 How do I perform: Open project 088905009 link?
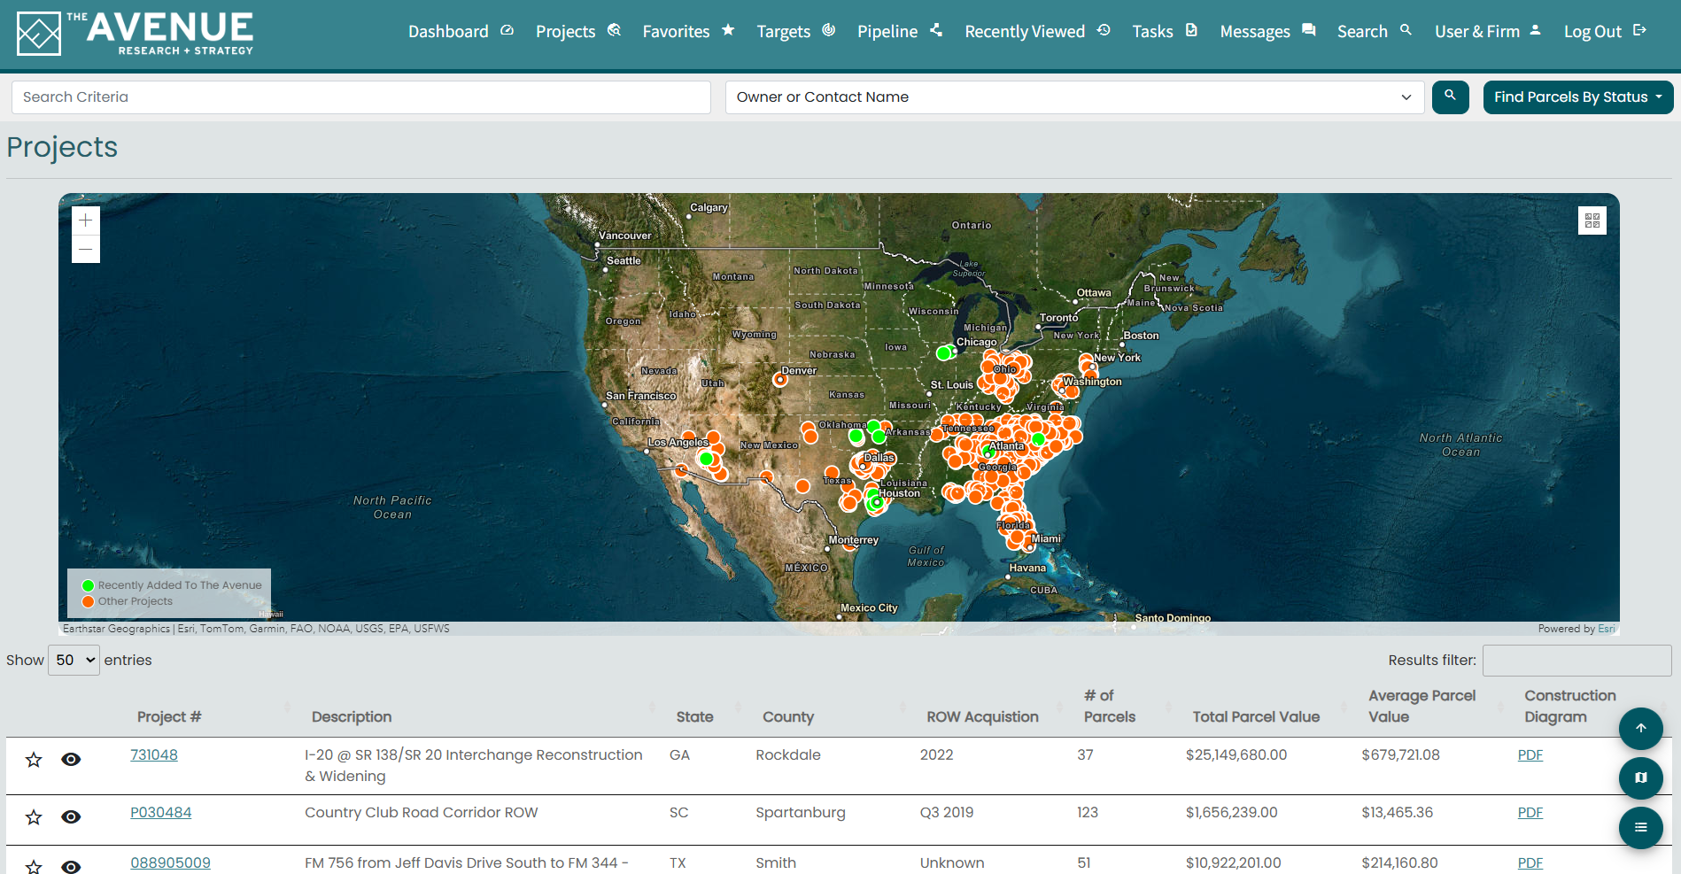coord(171,863)
